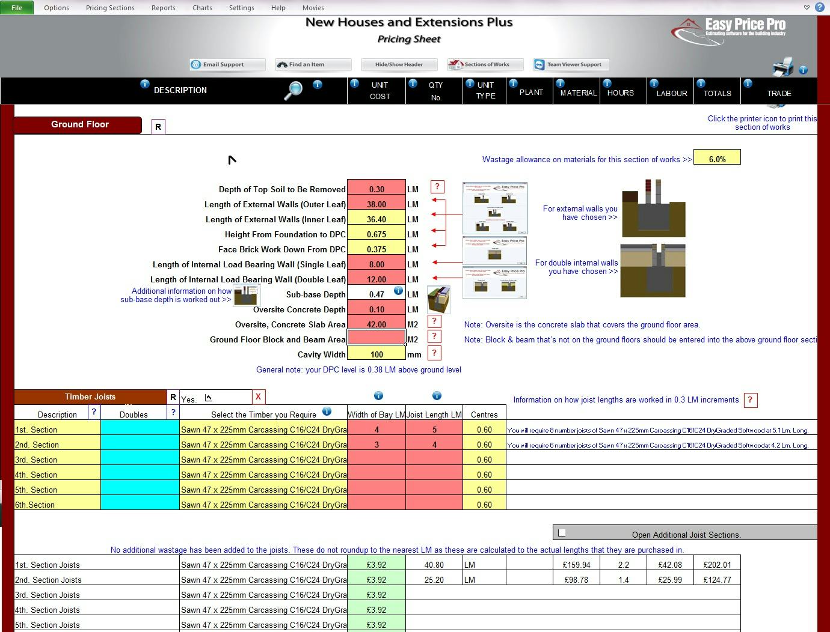
Task: Click the info icon above HOURS
Action: (607, 83)
